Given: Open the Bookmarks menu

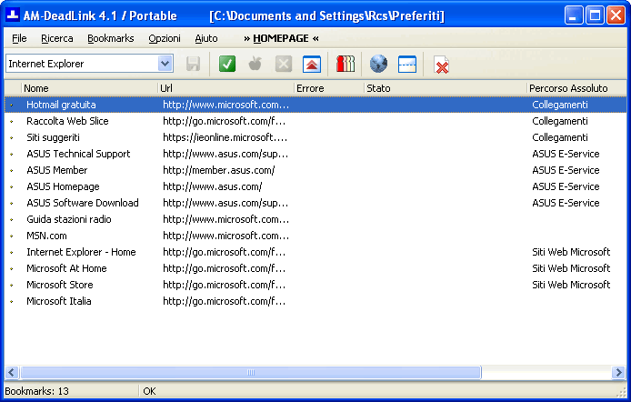Looking at the screenshot, I should (x=111, y=38).
